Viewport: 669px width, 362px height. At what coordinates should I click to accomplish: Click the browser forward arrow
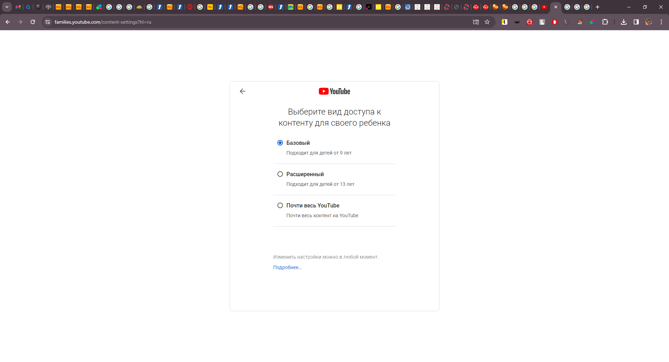click(x=20, y=22)
